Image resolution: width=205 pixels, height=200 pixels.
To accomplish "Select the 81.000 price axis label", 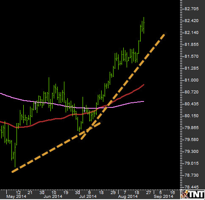I will (x=191, y=80).
